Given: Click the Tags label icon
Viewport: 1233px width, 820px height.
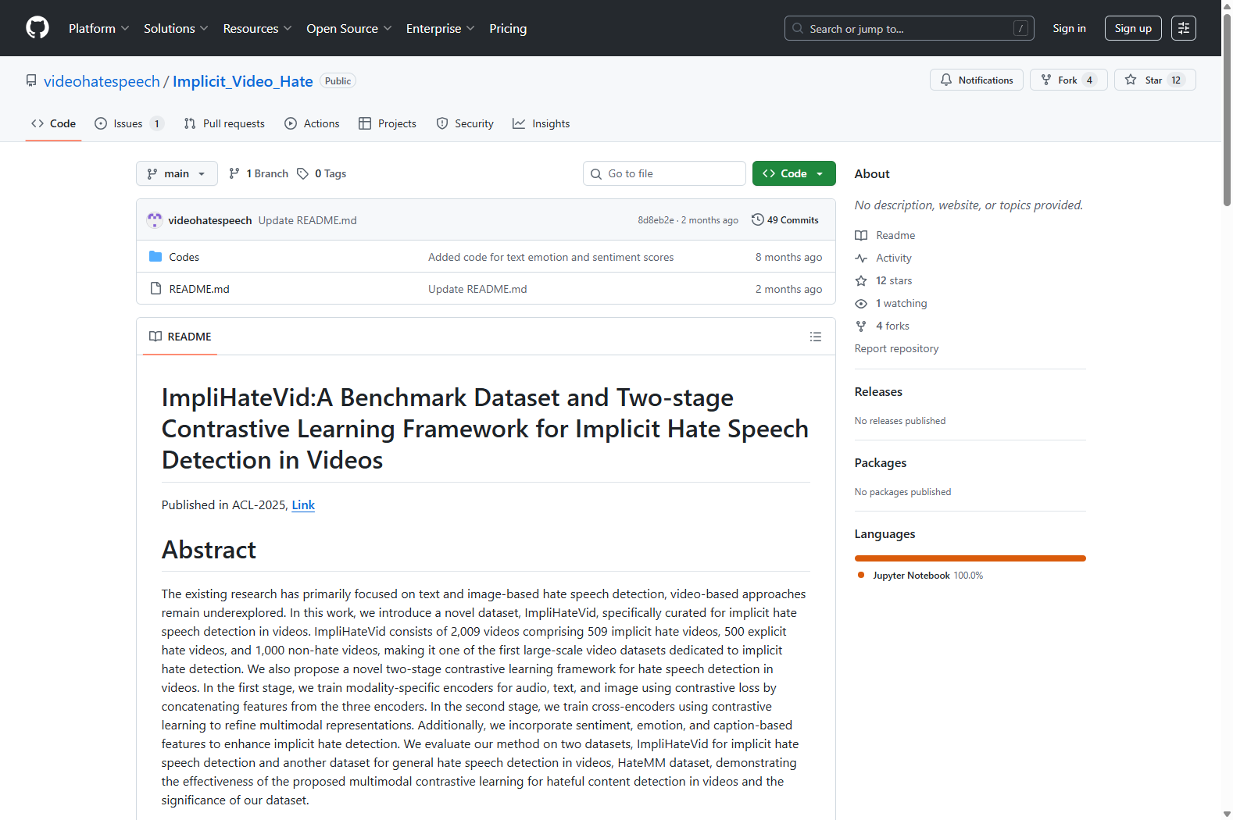Looking at the screenshot, I should click(303, 173).
